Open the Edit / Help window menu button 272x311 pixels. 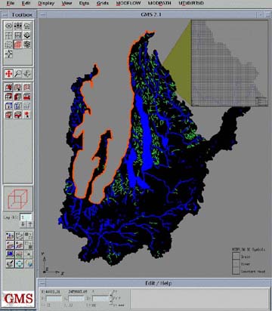(x=43, y=284)
